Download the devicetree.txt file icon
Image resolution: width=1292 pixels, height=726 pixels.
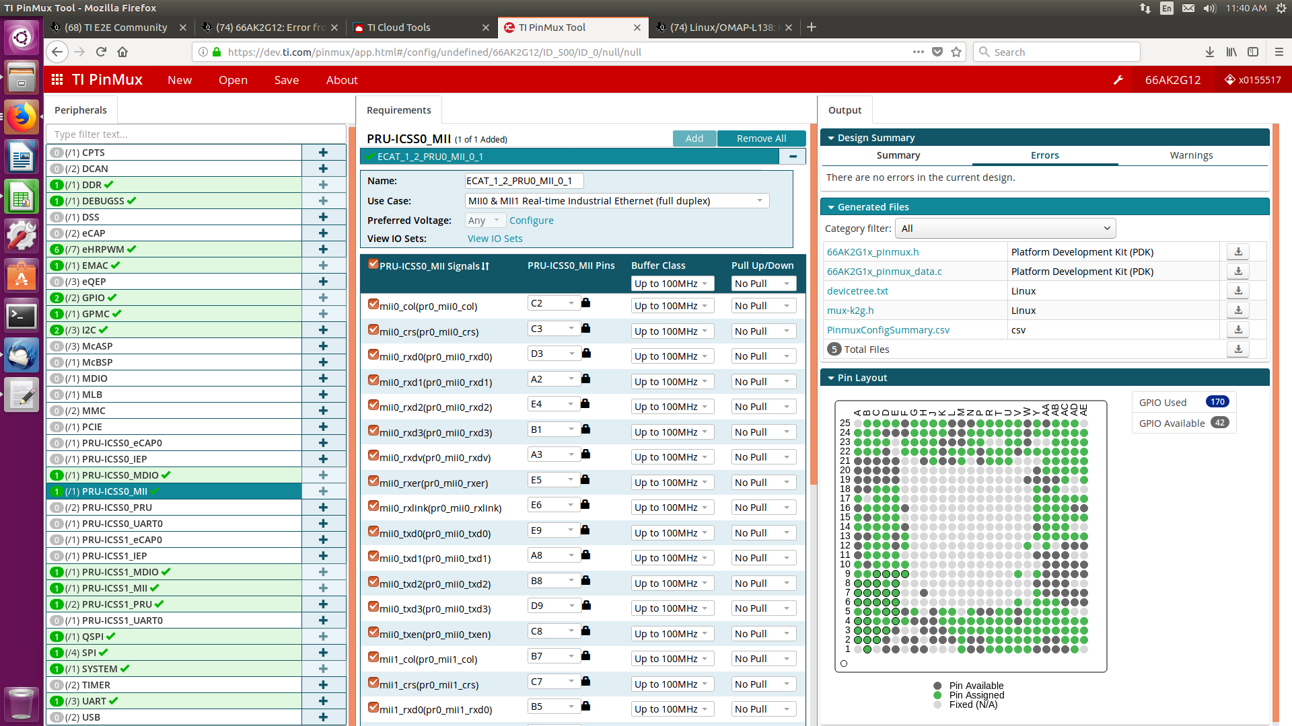click(x=1237, y=290)
